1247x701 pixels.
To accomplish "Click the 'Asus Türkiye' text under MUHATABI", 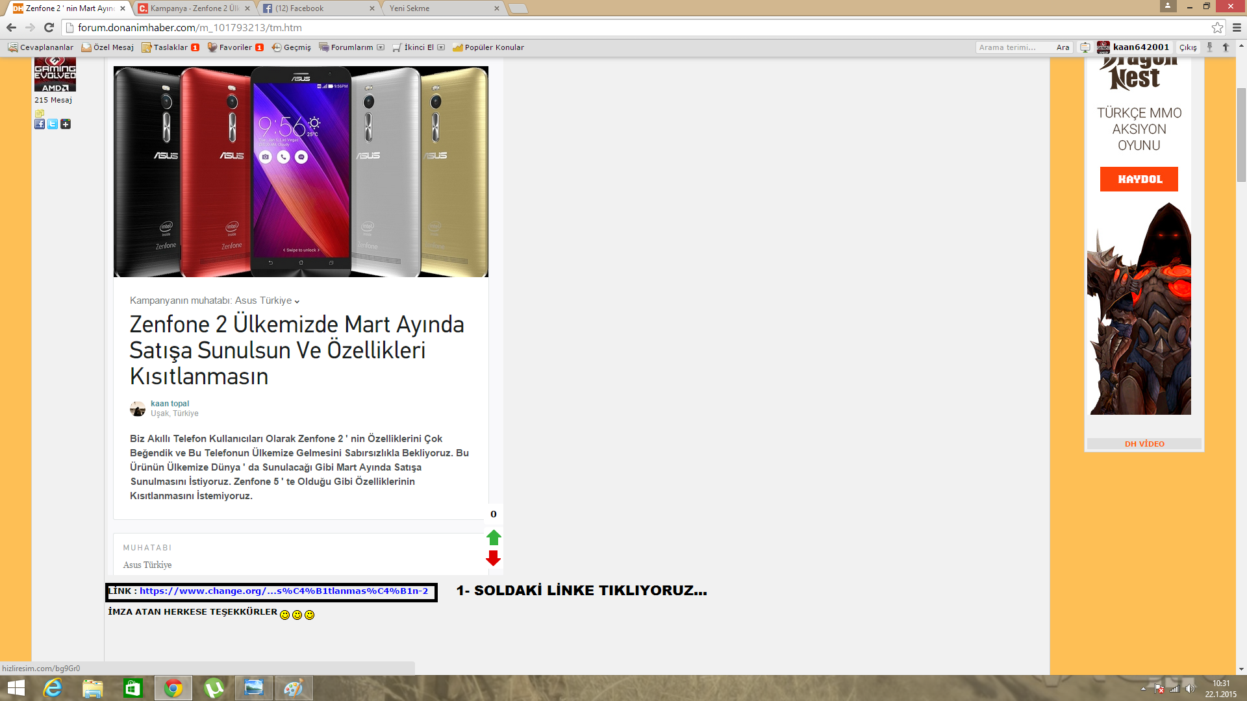I will (147, 565).
